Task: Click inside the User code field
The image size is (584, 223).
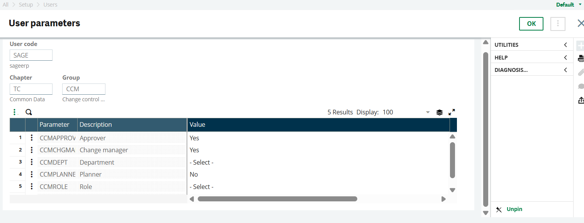Action: pos(31,55)
